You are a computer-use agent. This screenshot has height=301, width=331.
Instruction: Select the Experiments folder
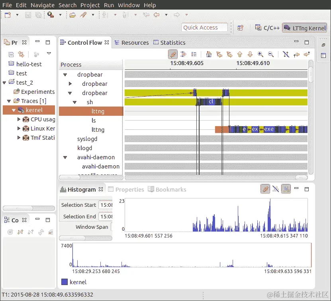[38, 91]
